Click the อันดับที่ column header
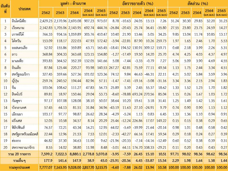 (x=5, y=9)
